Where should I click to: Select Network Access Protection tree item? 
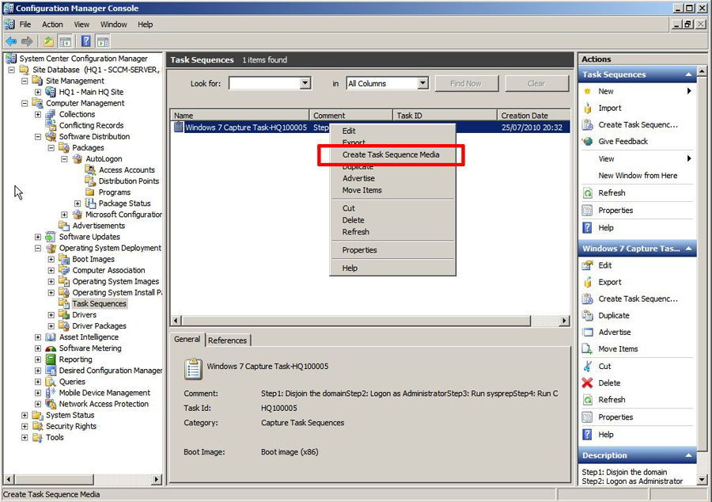104,404
